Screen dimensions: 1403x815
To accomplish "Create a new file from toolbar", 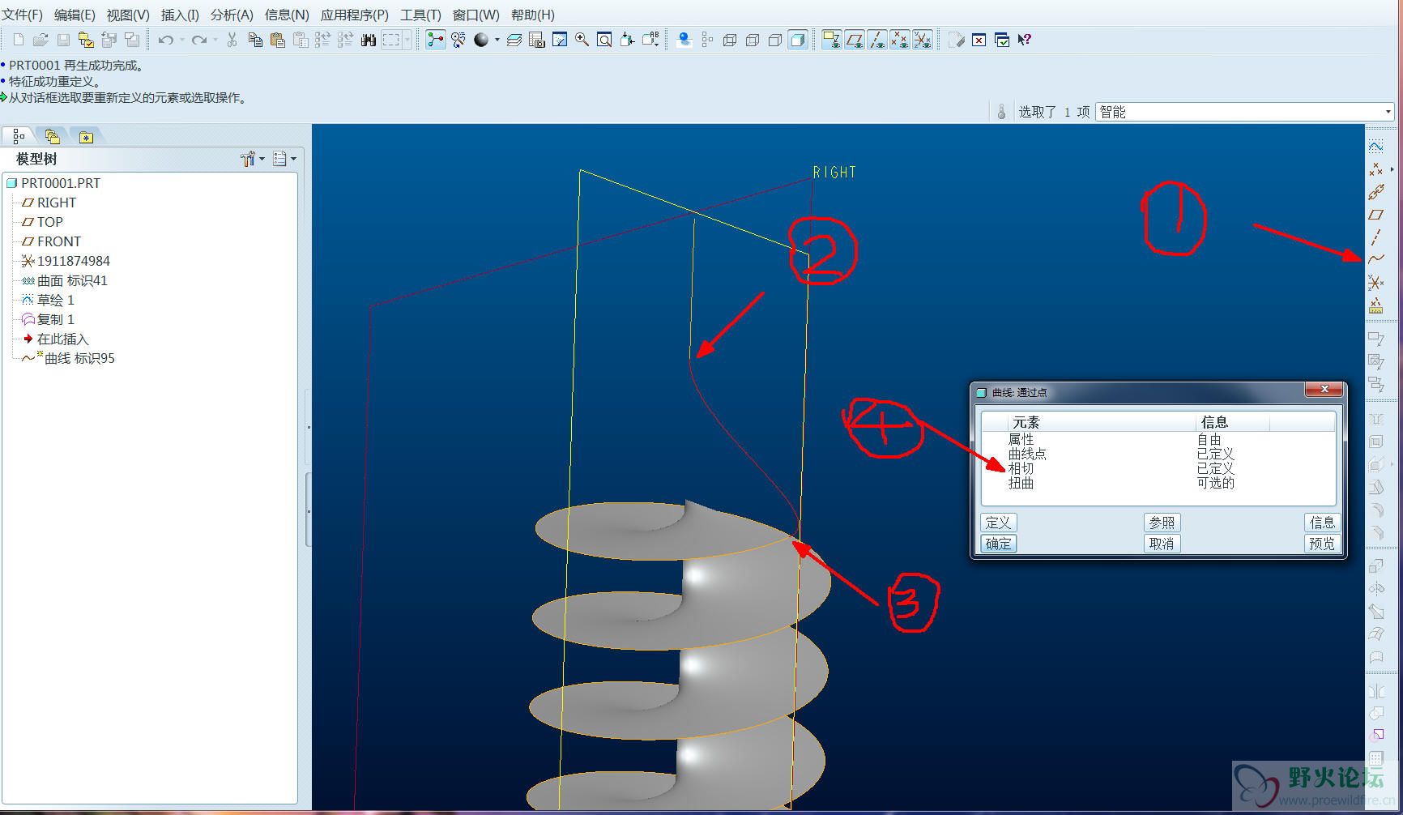I will 18,40.
